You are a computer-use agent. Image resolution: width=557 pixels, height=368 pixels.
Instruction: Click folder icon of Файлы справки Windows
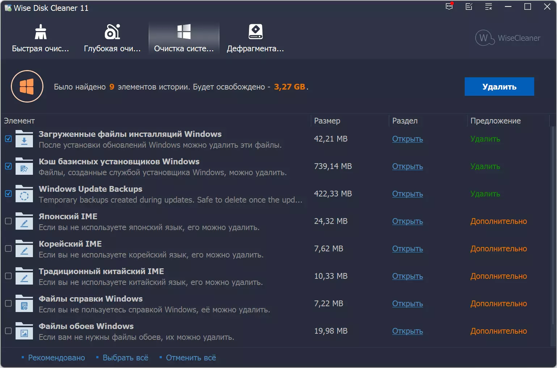24,304
